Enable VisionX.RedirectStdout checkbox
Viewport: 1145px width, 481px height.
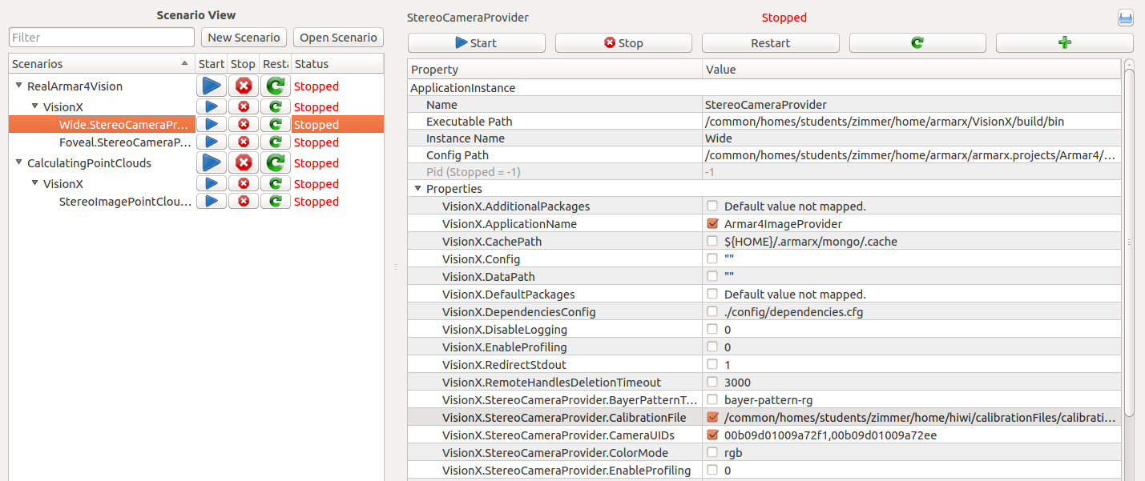coord(712,364)
